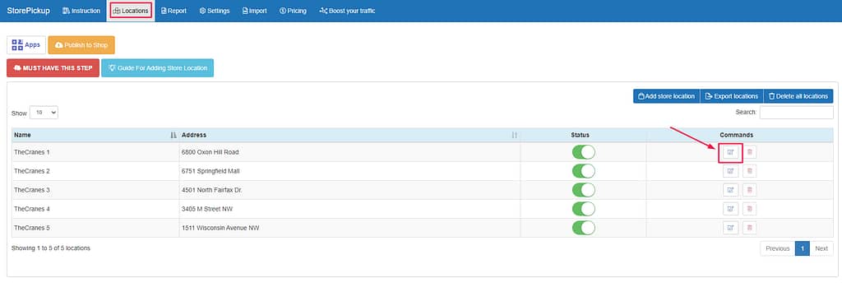Open edit icon for TheCranes 5

coord(730,228)
